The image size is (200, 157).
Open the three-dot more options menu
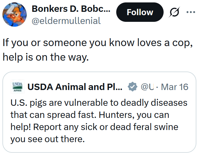point(191,12)
